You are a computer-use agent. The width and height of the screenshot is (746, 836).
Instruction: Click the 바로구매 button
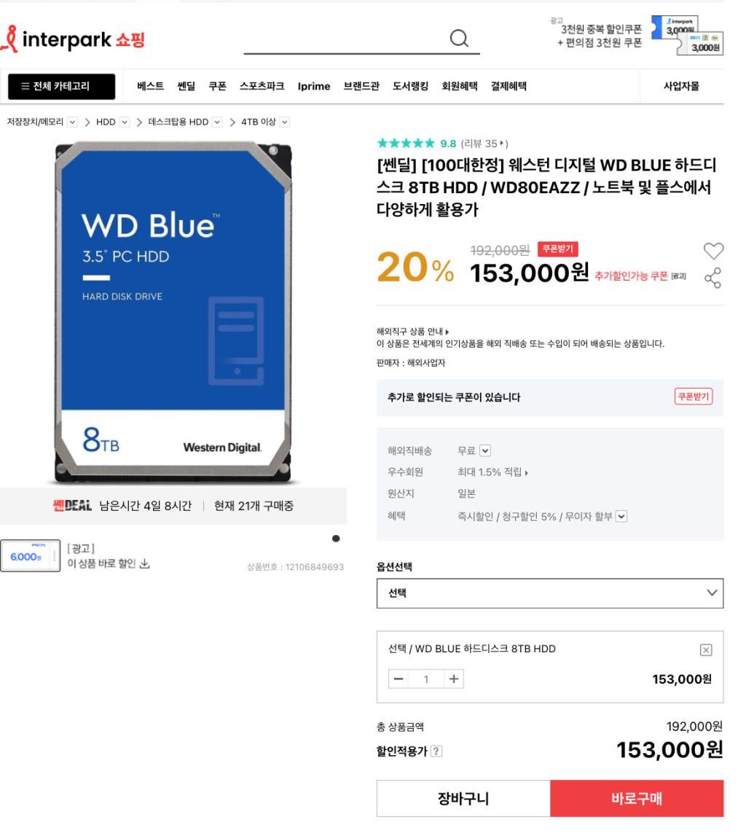click(x=637, y=798)
